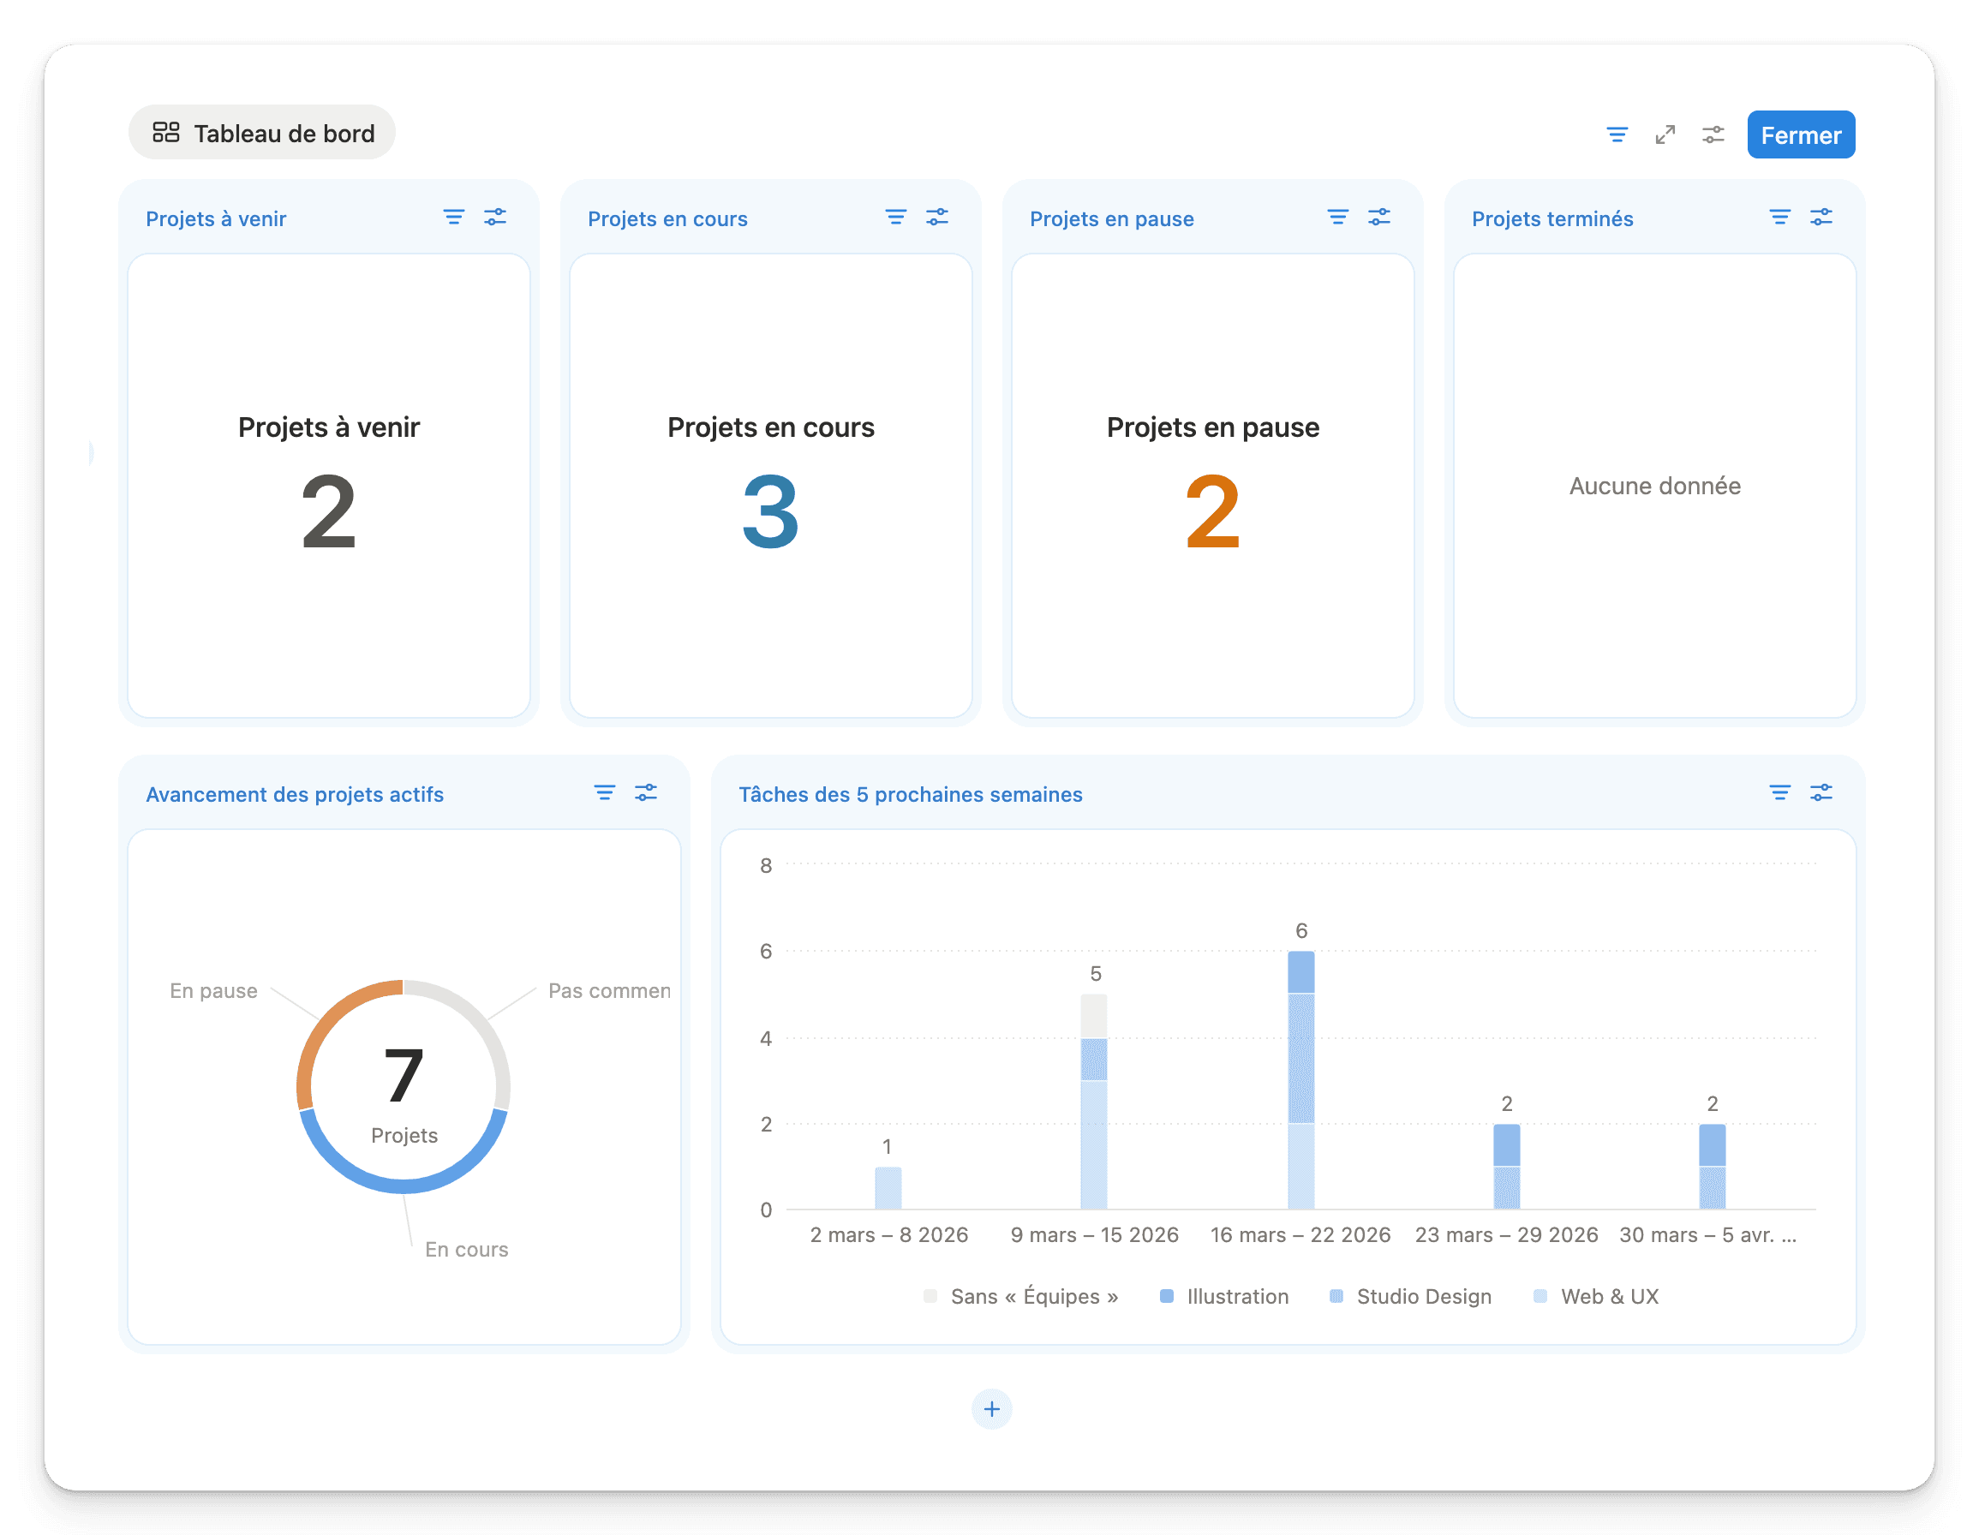Toggle the Illustration legend entry
Screen dimensions: 1979x1535
point(1236,1296)
